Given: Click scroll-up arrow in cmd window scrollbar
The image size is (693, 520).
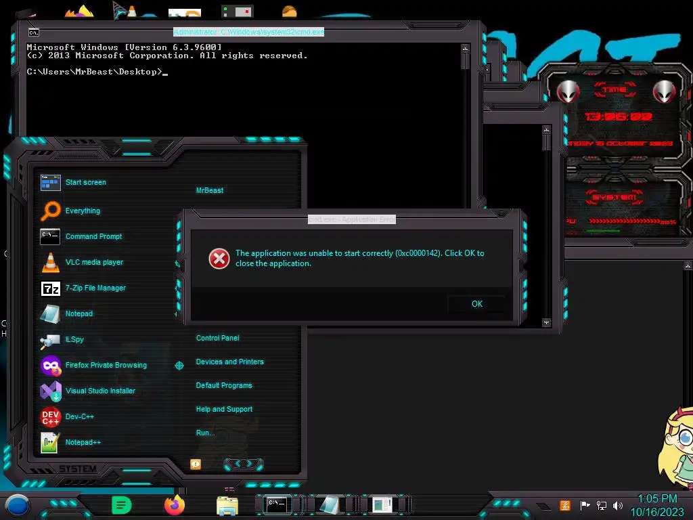Looking at the screenshot, I should click(465, 48).
